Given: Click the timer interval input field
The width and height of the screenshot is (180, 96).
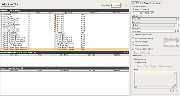Looking at the screenshot, I should (x=137, y=13).
